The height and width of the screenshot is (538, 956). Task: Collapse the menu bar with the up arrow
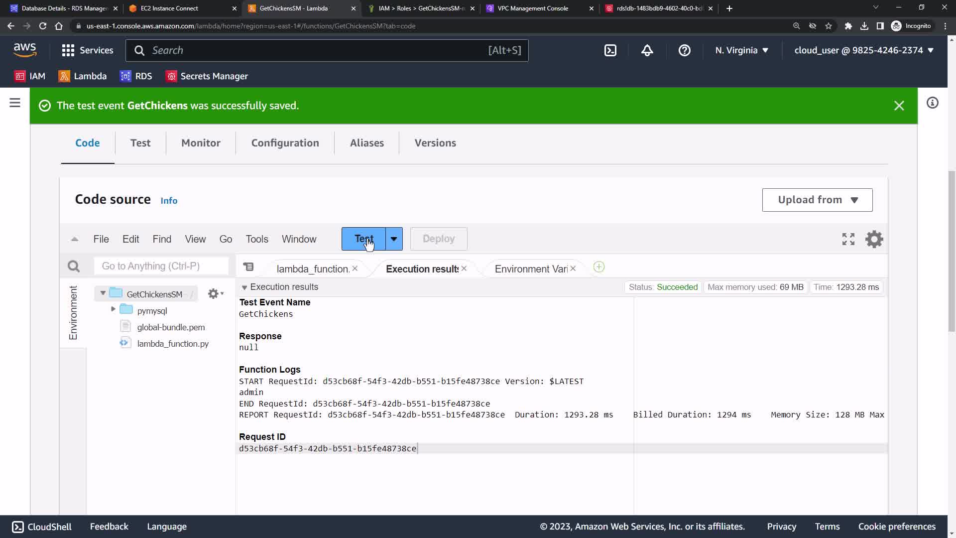75,239
